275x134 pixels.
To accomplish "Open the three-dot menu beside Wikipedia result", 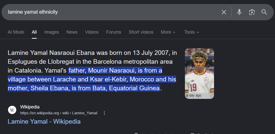I will [x=104, y=113].
